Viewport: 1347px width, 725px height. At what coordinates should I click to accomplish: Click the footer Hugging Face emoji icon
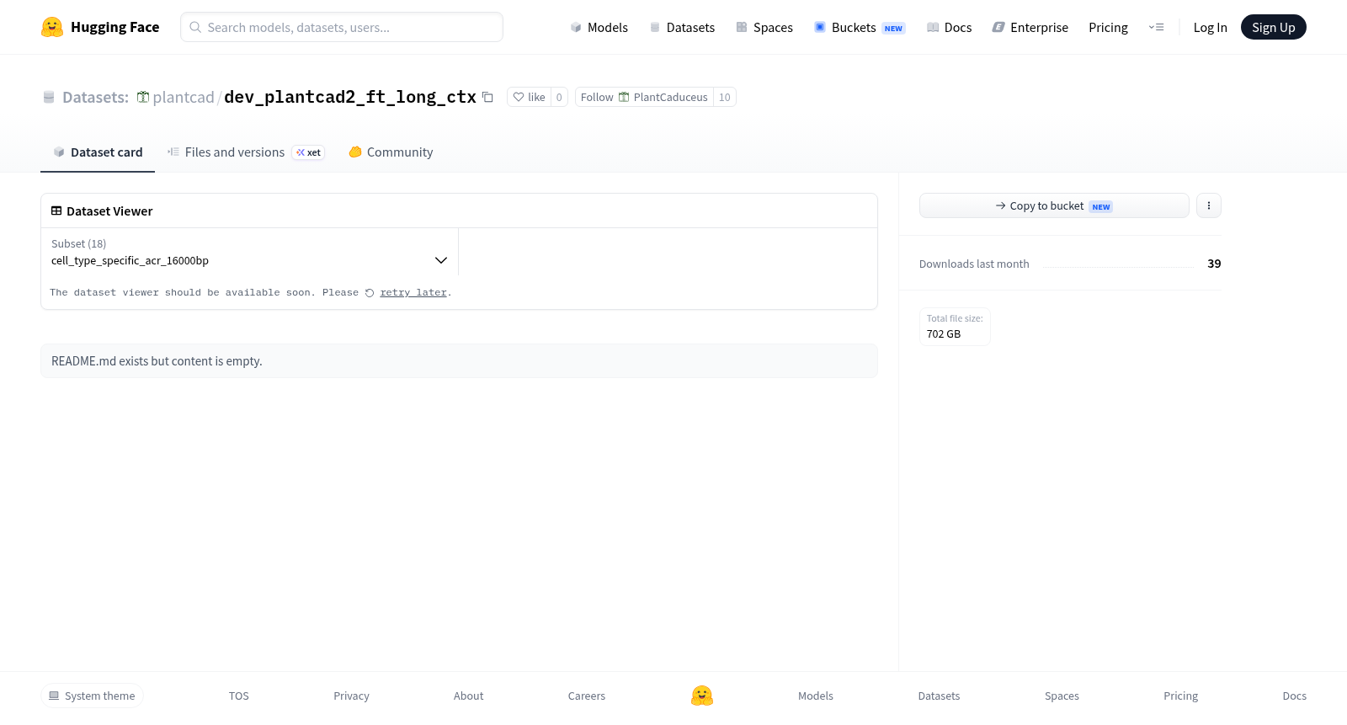click(702, 696)
